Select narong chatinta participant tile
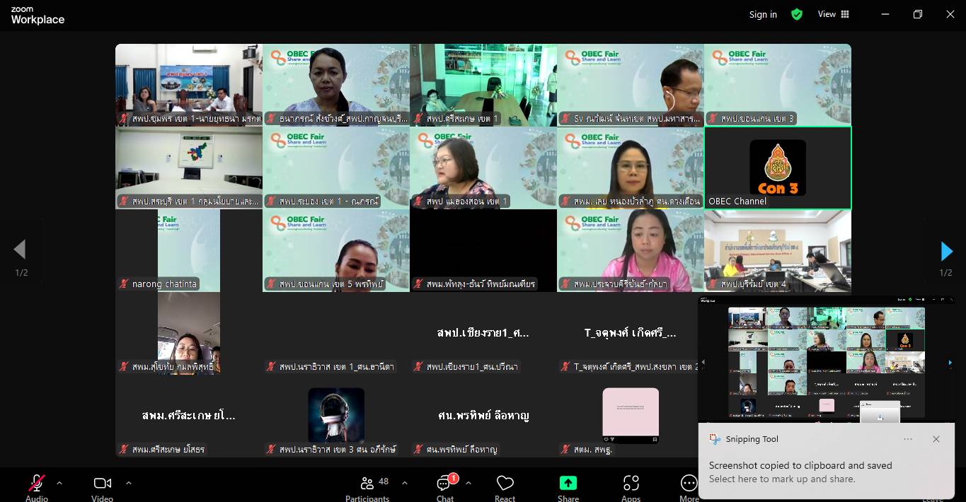 [189, 250]
